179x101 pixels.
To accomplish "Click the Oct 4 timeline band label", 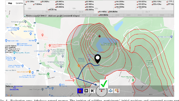I will tap(48, 12).
